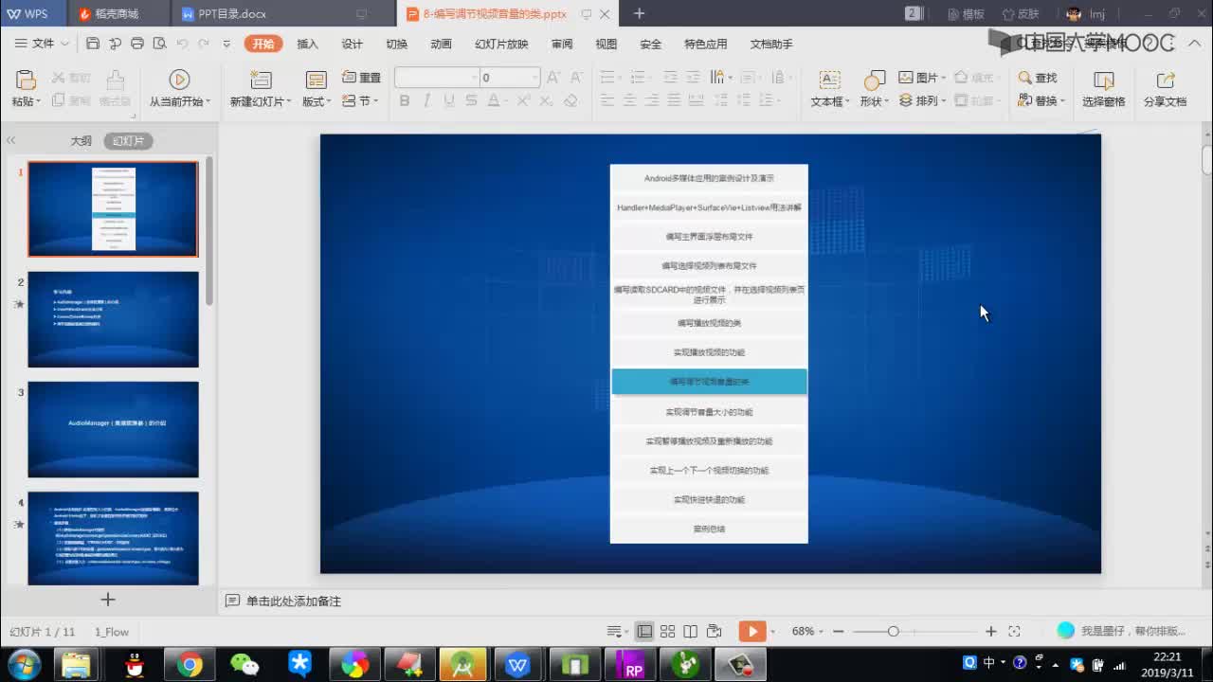This screenshot has height=682, width=1213.
Task: Switch to the Review (审阅) tab
Action: pos(562,44)
